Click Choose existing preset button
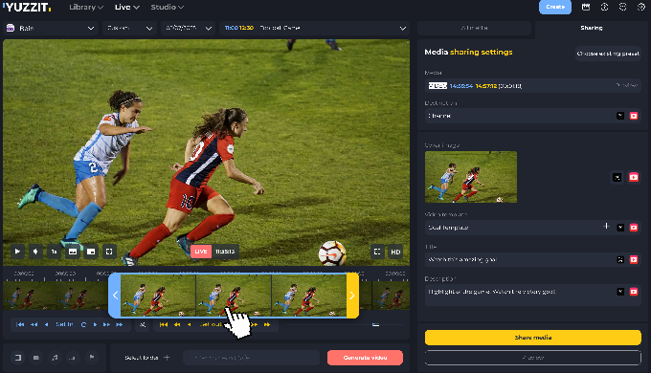This screenshot has height=373, width=651. click(x=608, y=54)
